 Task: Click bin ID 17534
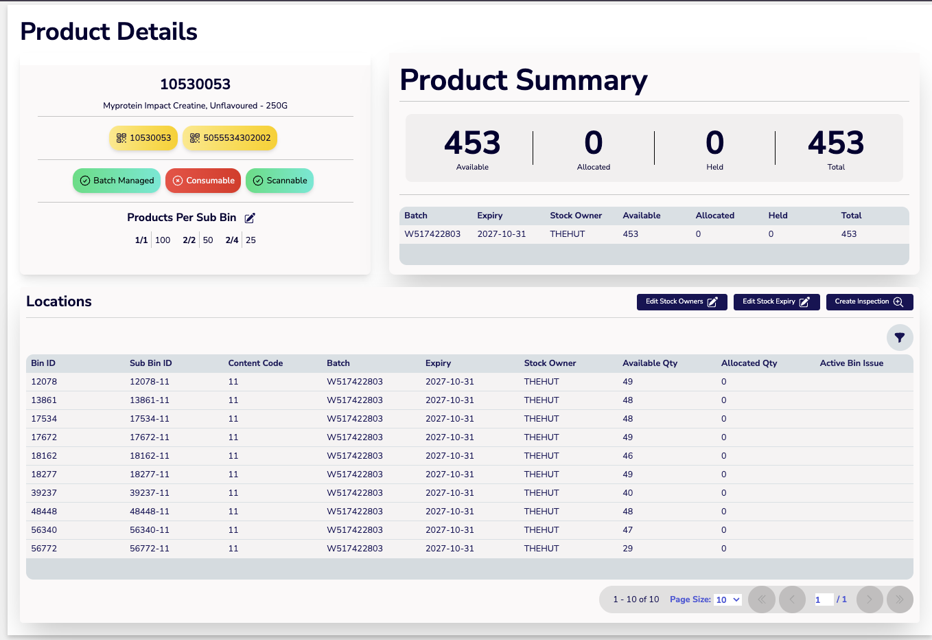click(x=44, y=419)
